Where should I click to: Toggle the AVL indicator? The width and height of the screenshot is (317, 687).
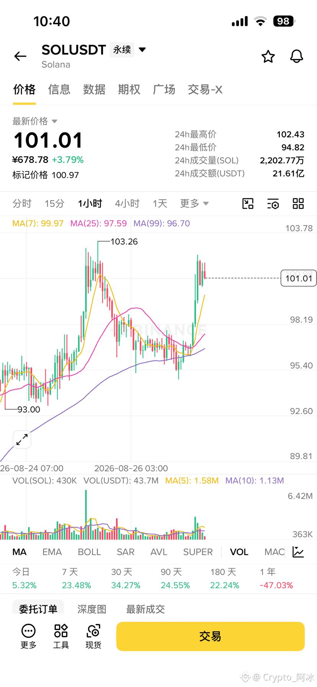159,552
